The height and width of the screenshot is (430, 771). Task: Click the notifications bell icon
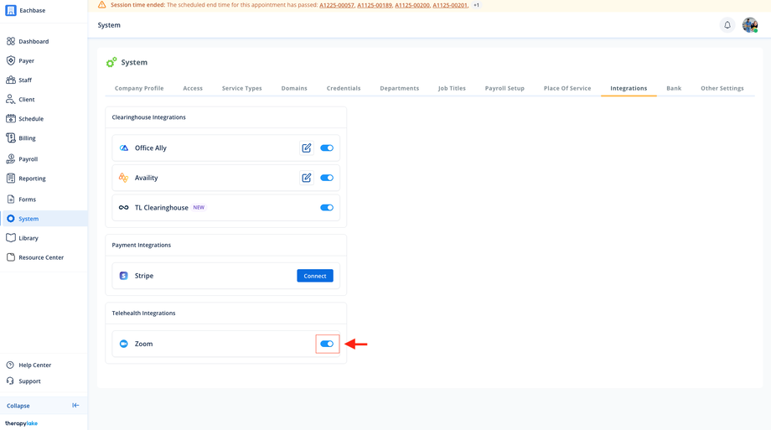(x=727, y=25)
